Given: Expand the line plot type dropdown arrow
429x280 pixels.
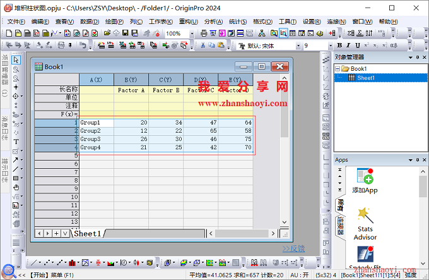Looking at the screenshot, I should (40, 263).
